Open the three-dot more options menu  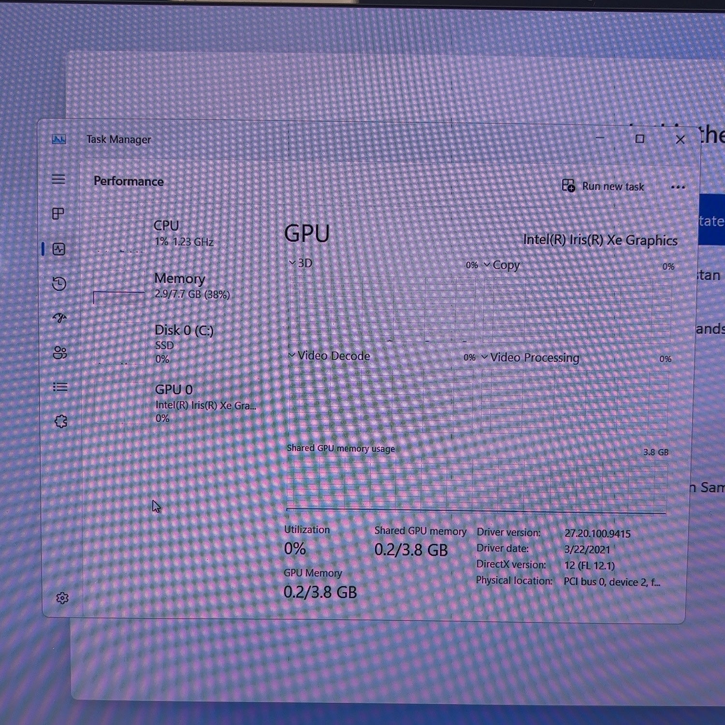[x=678, y=187]
